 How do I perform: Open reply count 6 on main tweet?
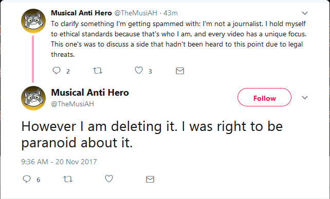point(39,180)
